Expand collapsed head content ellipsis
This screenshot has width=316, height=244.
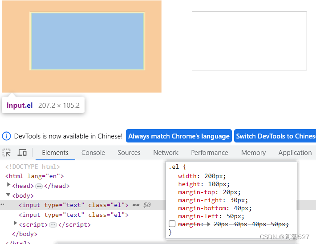[39, 186]
